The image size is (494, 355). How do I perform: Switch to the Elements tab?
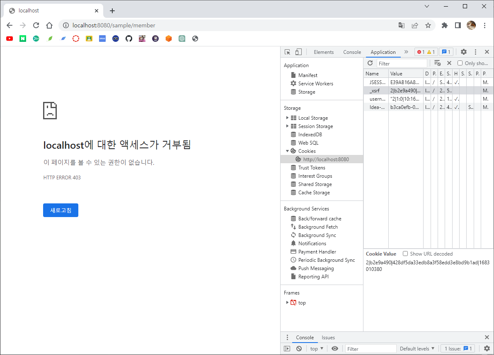pyautogui.click(x=324, y=52)
